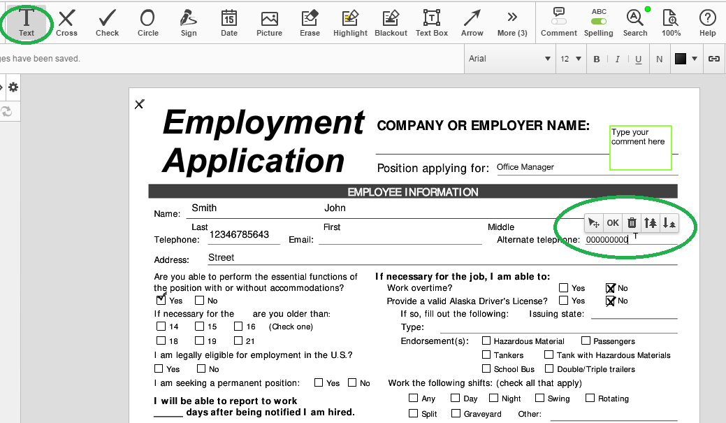
Task: Check the Rotating shift box
Action: (x=590, y=398)
